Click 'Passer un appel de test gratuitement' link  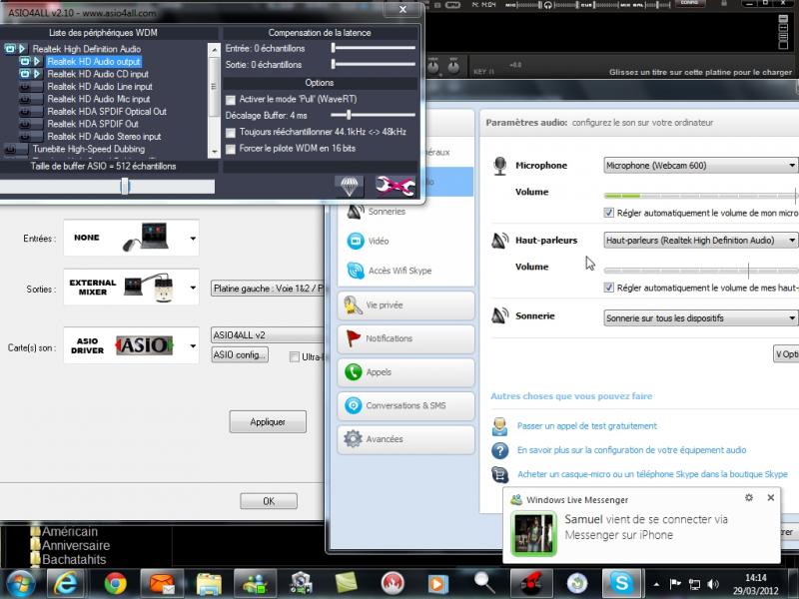[586, 425]
